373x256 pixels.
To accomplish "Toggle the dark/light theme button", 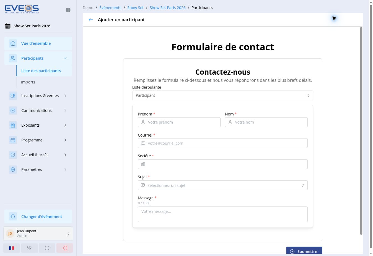I will point(29,248).
